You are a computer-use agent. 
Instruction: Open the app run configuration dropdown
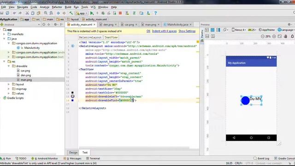click(x=82, y=13)
